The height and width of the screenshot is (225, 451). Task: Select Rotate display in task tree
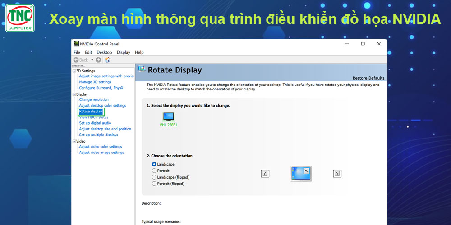(91, 111)
